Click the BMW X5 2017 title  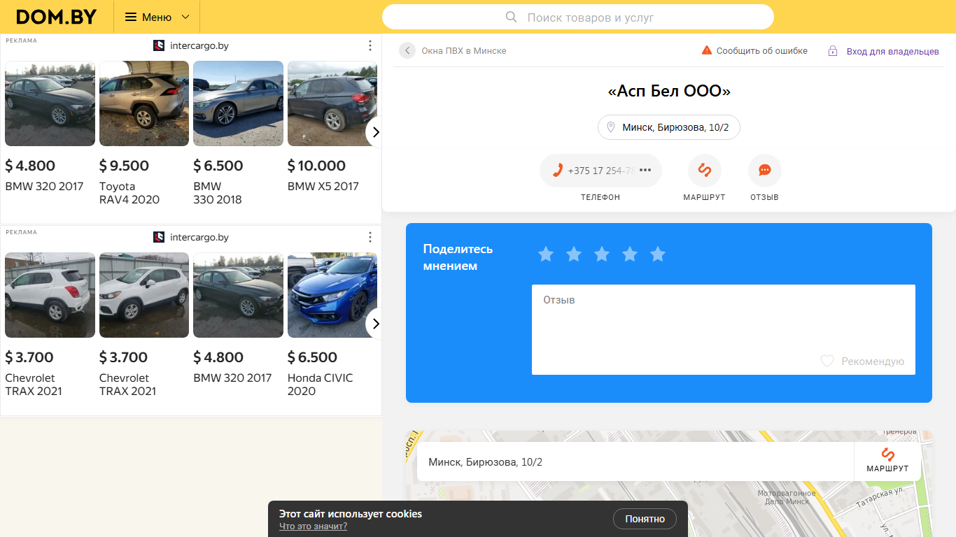coord(323,186)
